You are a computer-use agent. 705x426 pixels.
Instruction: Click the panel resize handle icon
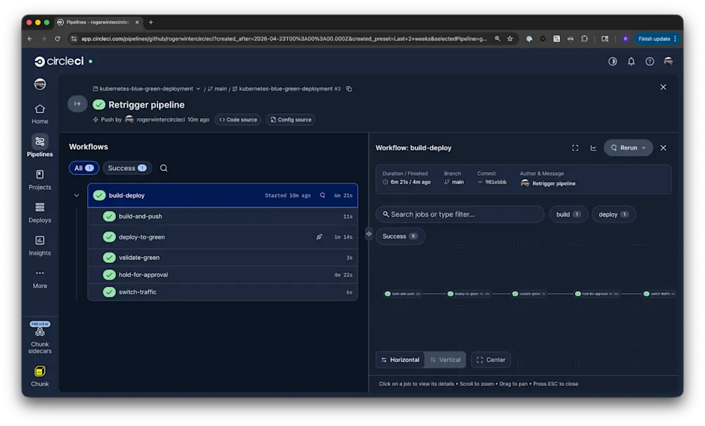369,233
